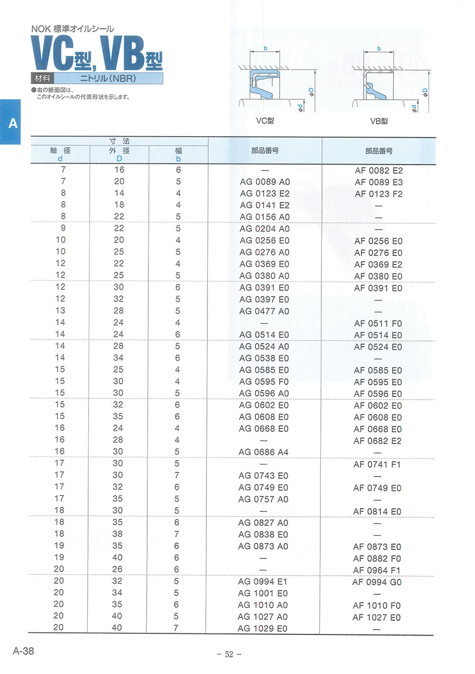Click the VC型 seal cross-section diagram
This screenshot has height=674, width=475.
[x=277, y=82]
